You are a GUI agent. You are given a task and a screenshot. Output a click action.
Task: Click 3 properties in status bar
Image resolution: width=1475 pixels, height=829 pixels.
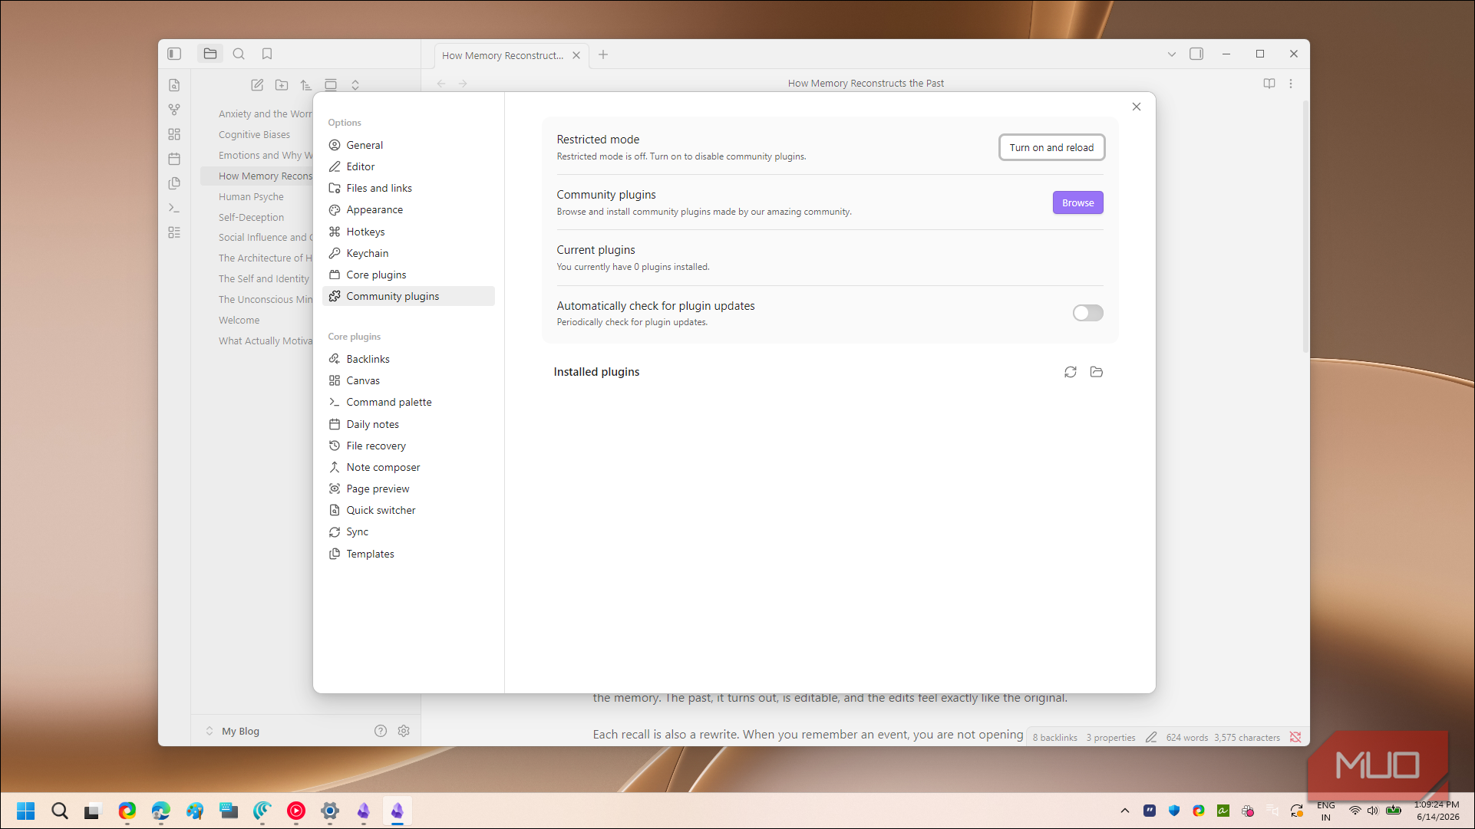1110,737
